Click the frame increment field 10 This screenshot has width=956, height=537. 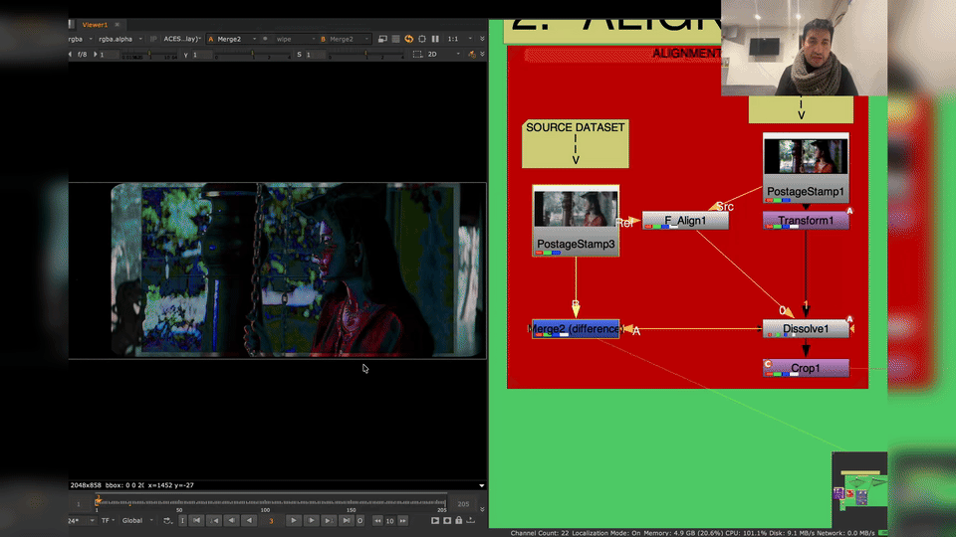(390, 521)
